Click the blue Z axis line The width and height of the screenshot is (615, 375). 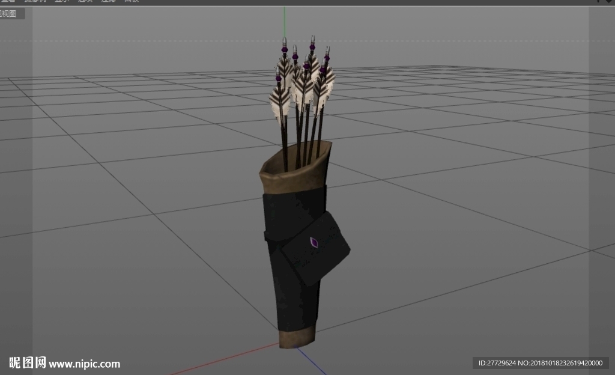[311, 361]
